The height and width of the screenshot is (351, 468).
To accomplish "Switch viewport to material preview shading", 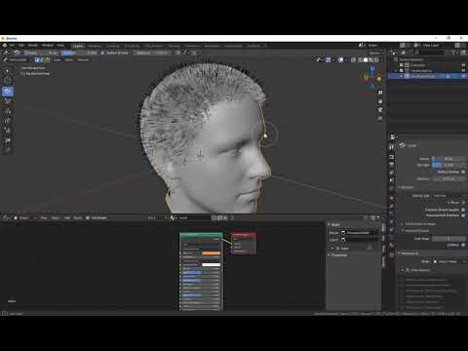I will (x=371, y=59).
